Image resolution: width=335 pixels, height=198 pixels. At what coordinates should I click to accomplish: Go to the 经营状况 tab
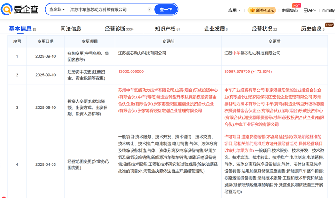(262, 29)
